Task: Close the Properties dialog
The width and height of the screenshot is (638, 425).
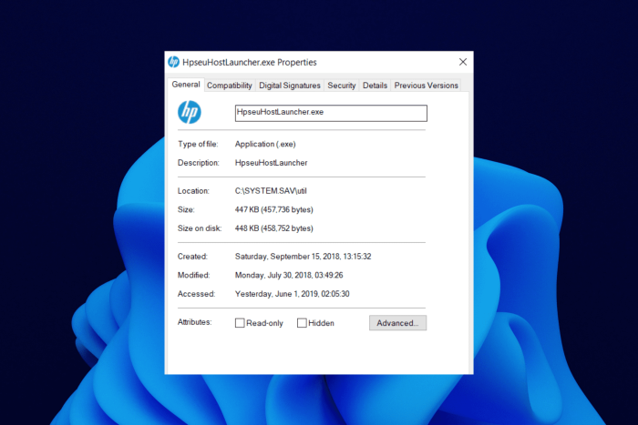Action: pyautogui.click(x=463, y=62)
